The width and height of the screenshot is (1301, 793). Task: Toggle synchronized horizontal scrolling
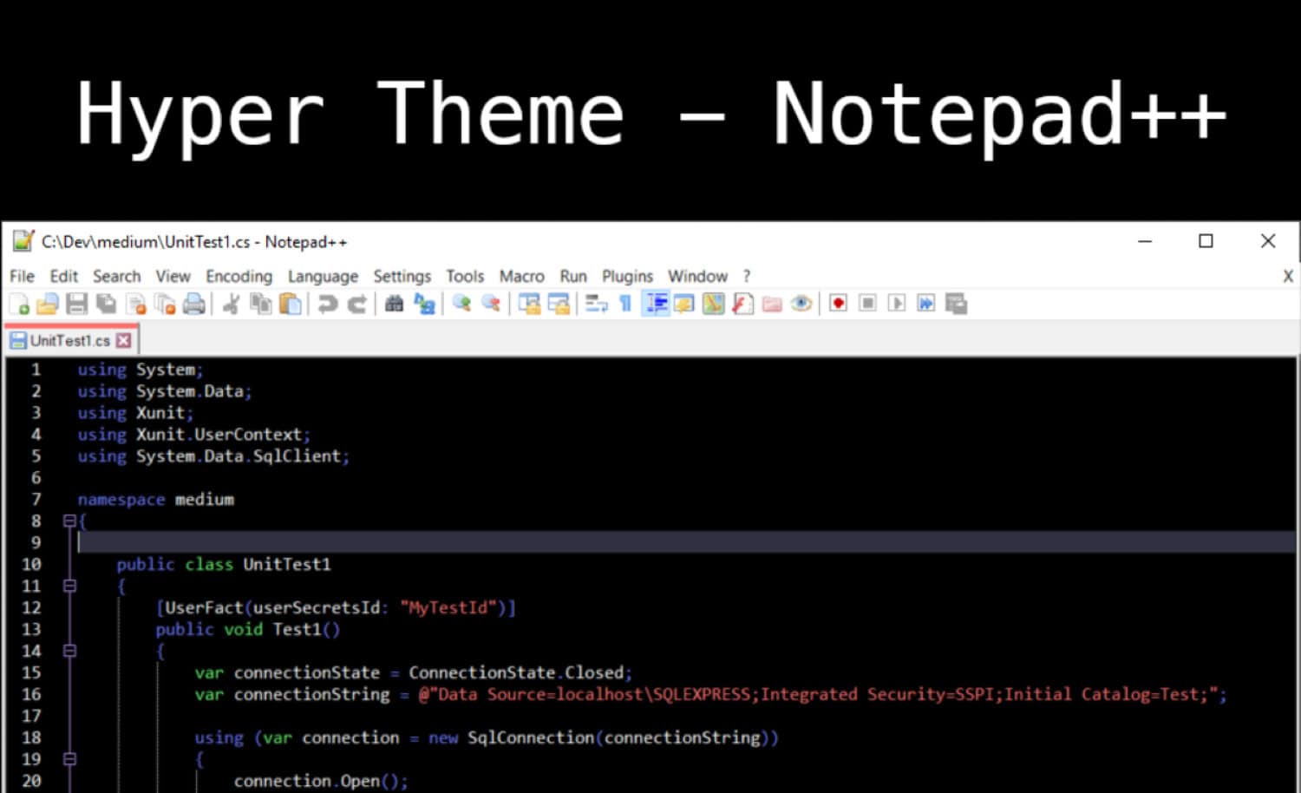coord(559,304)
